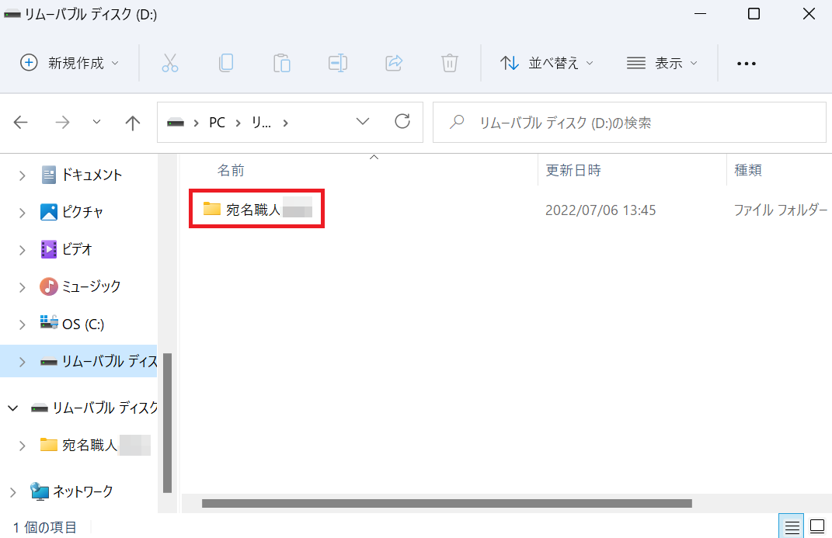The height and width of the screenshot is (538, 832).
Task: Click PC in the address bar path
Action: 217,123
